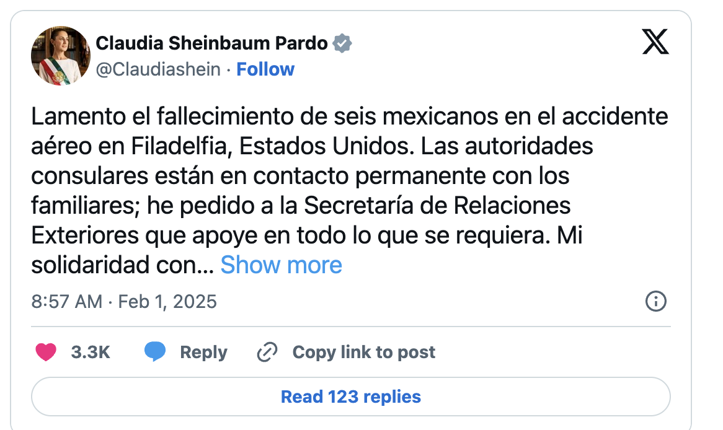Click the blue reply speech bubble icon

(x=155, y=352)
